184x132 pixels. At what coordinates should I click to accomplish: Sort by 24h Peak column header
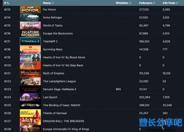point(170,3)
